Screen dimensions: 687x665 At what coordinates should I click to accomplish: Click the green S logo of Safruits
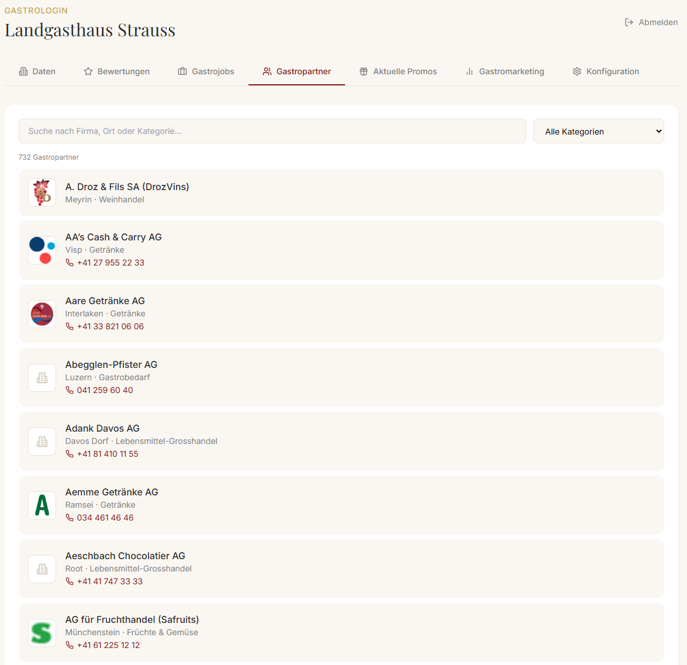(42, 633)
